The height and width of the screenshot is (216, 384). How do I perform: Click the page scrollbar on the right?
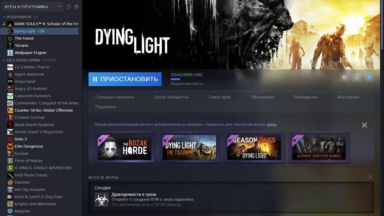[x=382, y=25]
